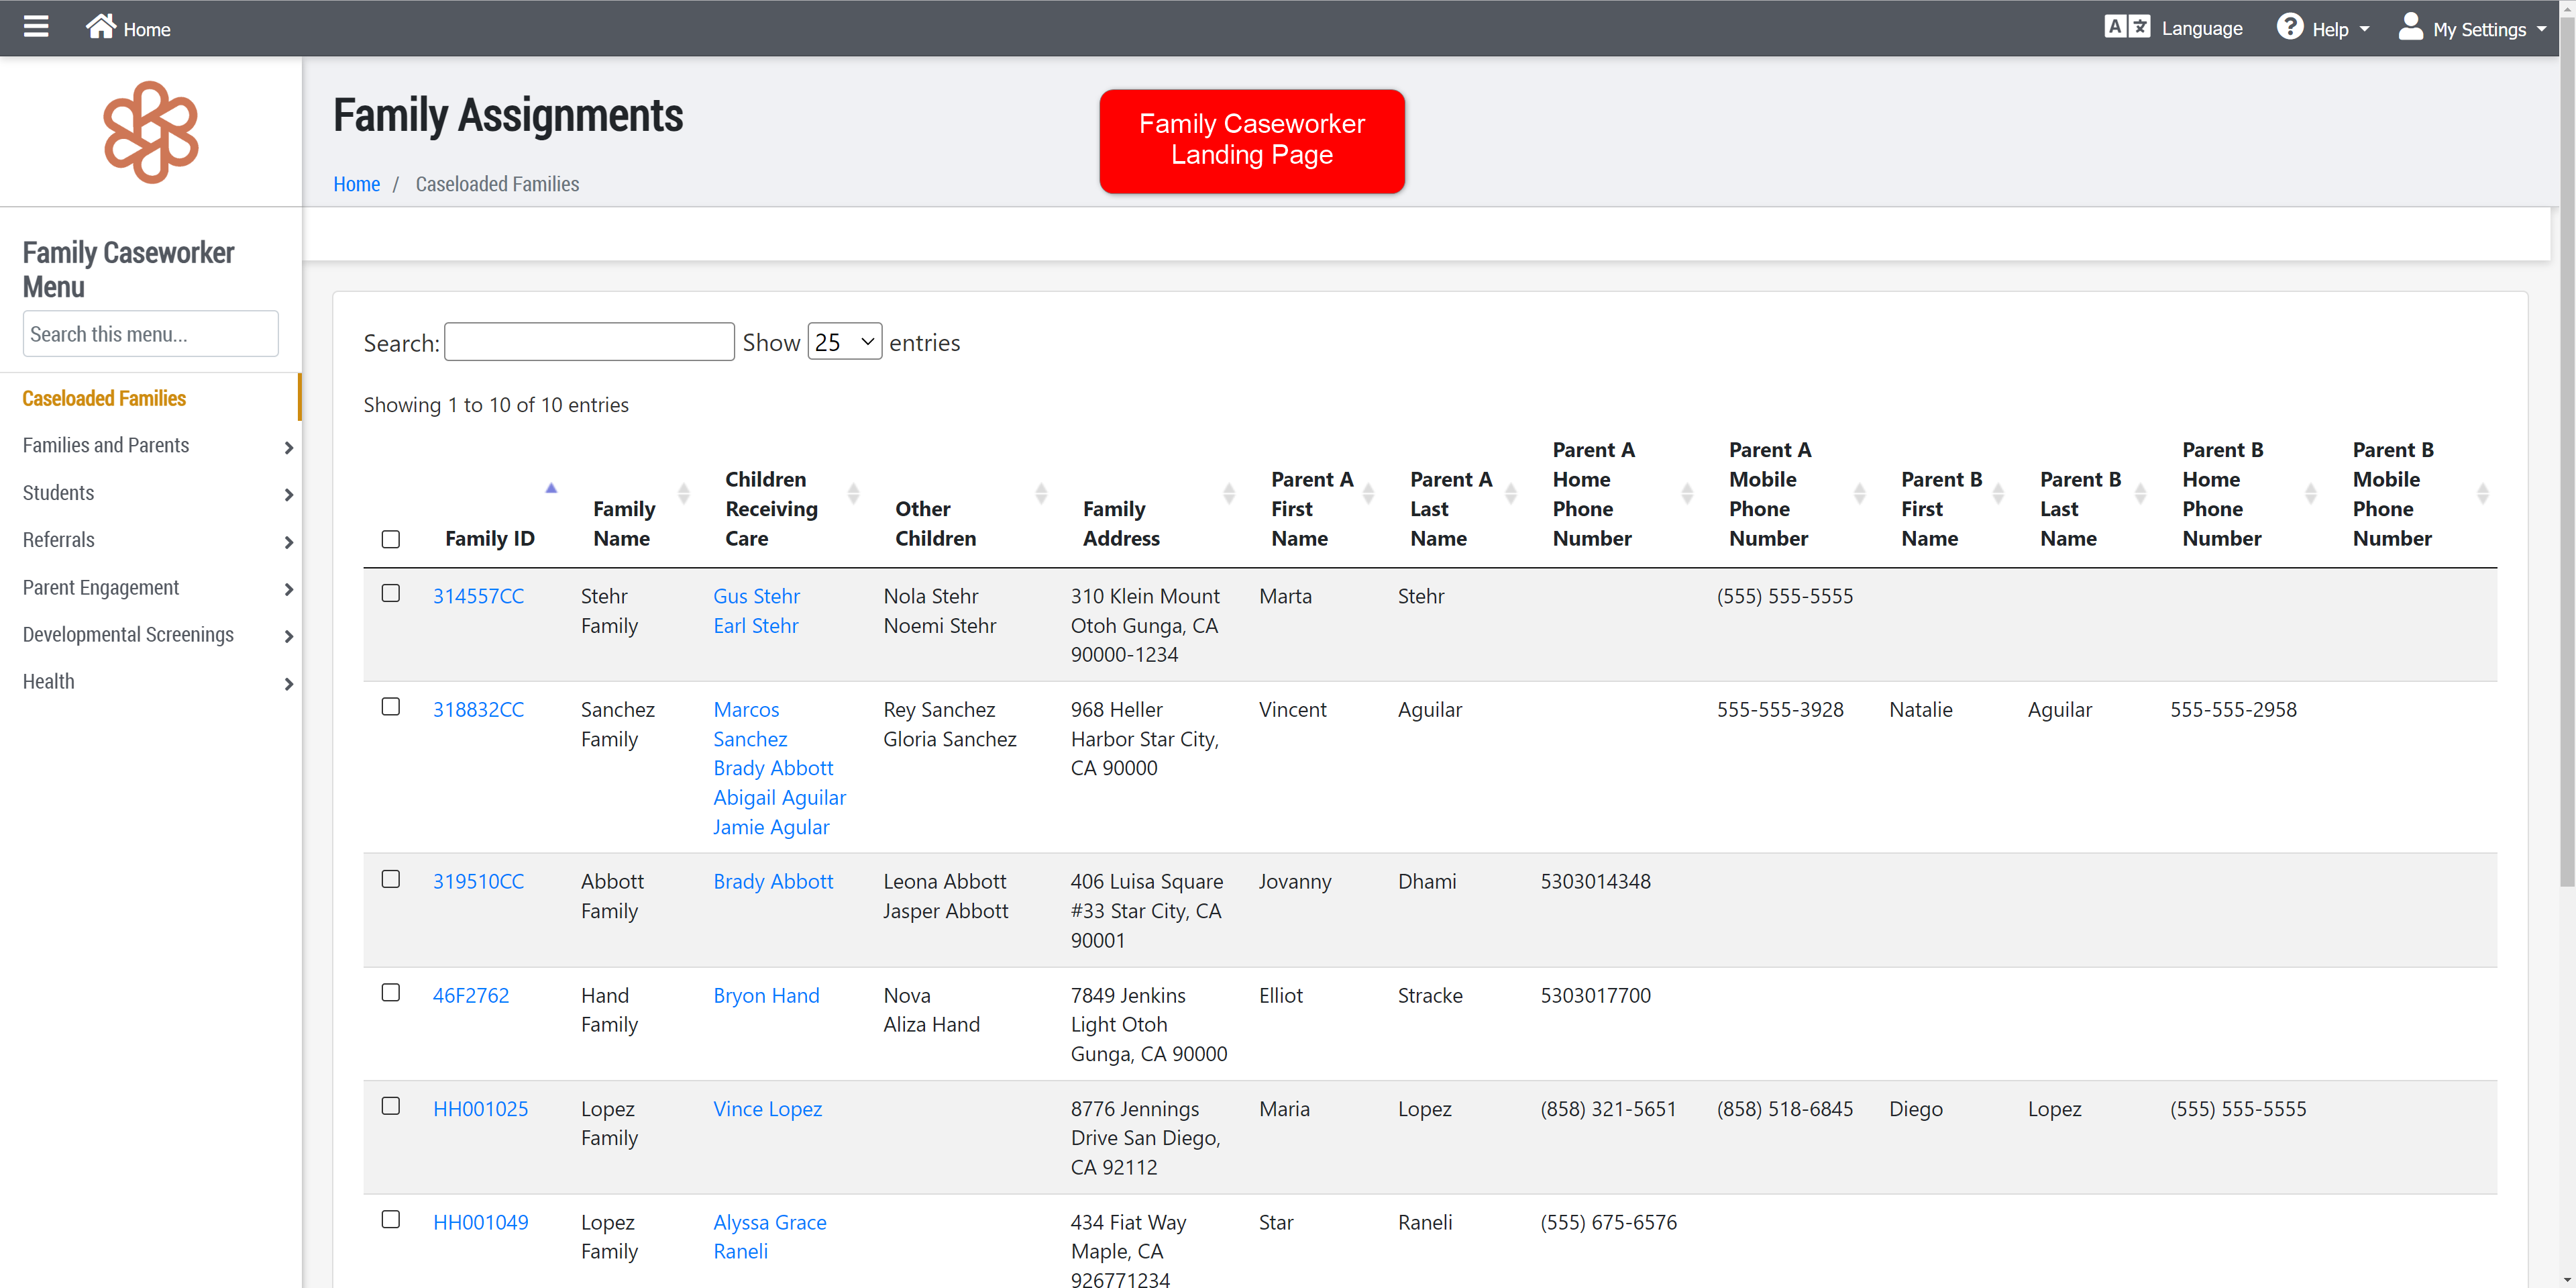This screenshot has width=2576, height=1288.
Task: Sort by Family ID column arrow
Action: pos(551,489)
